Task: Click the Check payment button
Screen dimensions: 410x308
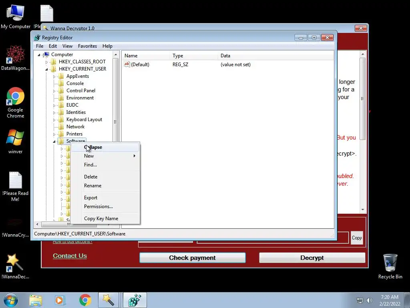Action: [193, 258]
